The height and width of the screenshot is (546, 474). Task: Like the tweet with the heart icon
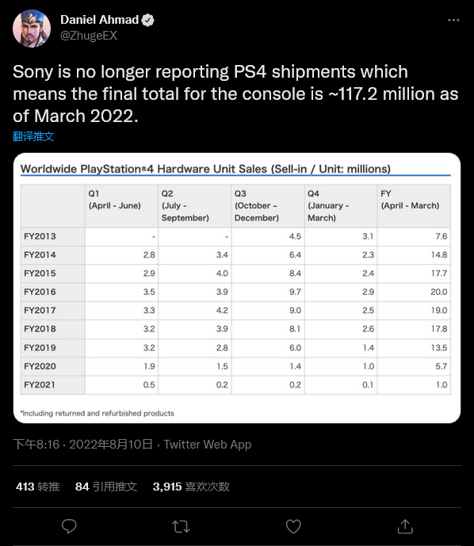click(293, 526)
